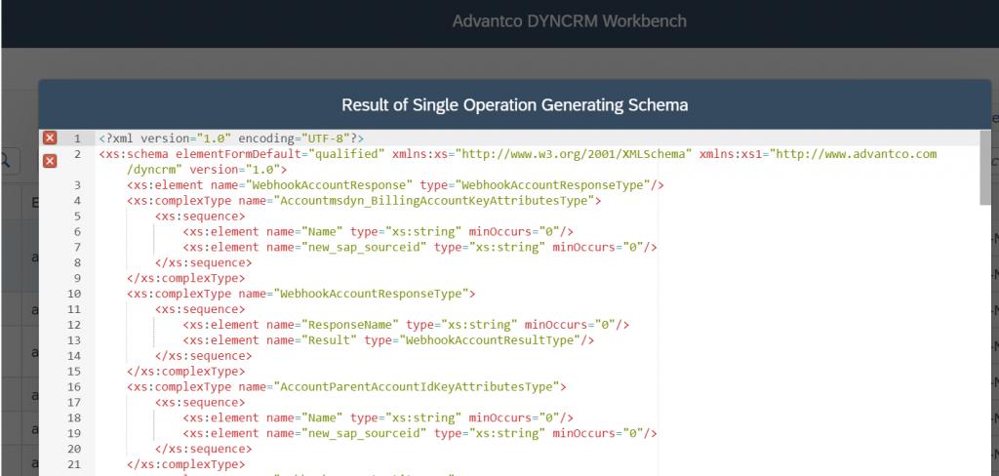The width and height of the screenshot is (999, 476).
Task: Click the opening xs:sequence on line 17
Action: 200,403
